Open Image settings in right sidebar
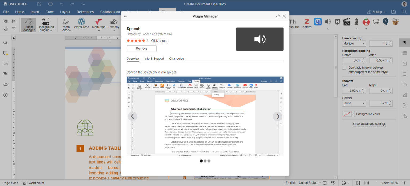The image size is (410, 186). click(x=405, y=63)
